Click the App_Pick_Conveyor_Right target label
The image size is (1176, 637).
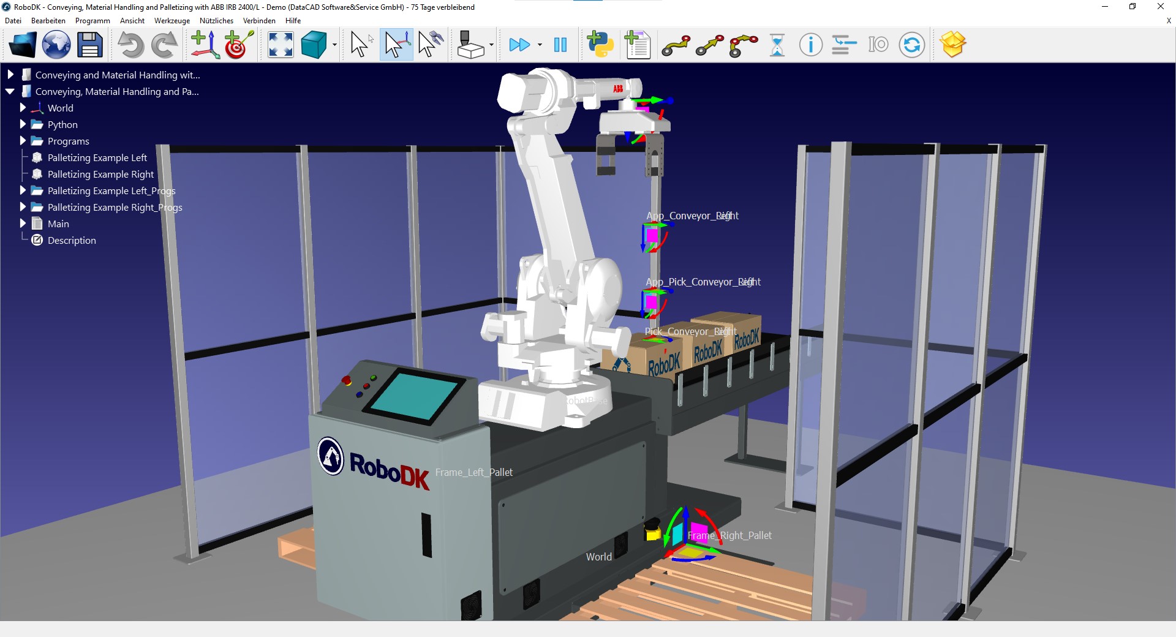pyautogui.click(x=703, y=282)
